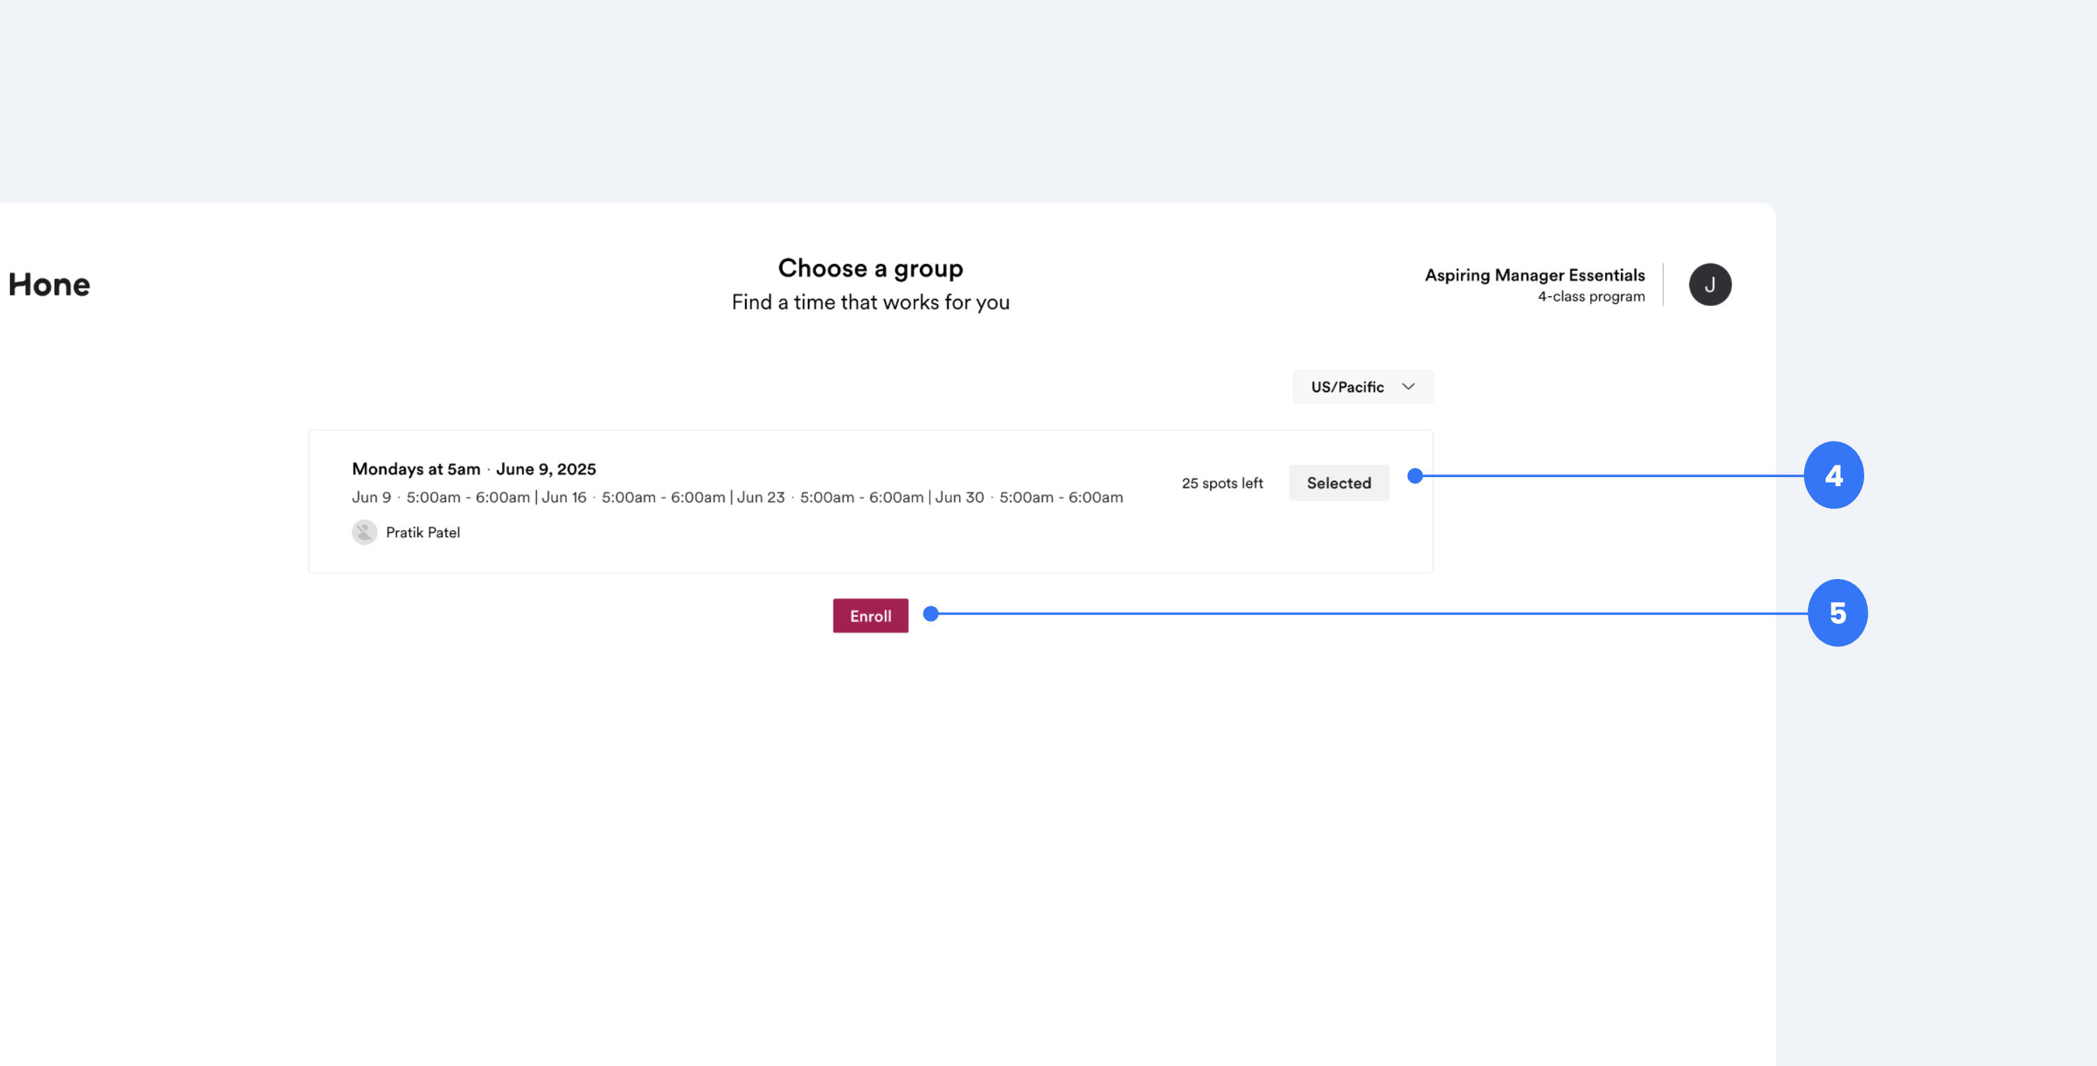Click Find a time that works text

point(870,302)
